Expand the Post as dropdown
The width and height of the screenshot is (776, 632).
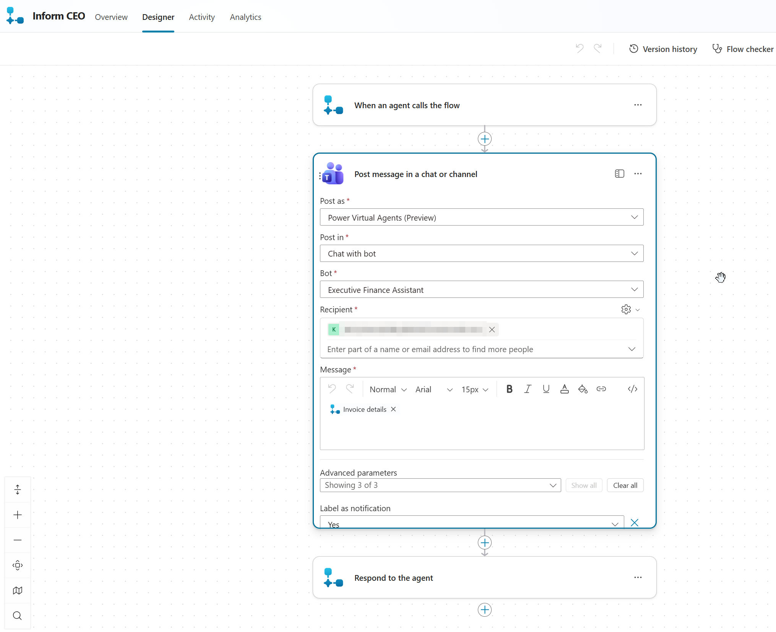click(481, 218)
